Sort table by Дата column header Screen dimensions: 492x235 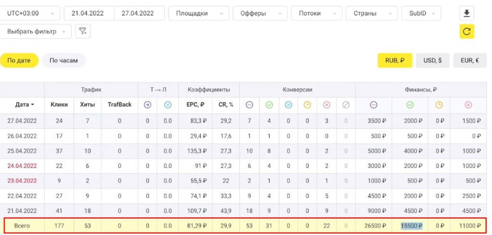click(25, 105)
